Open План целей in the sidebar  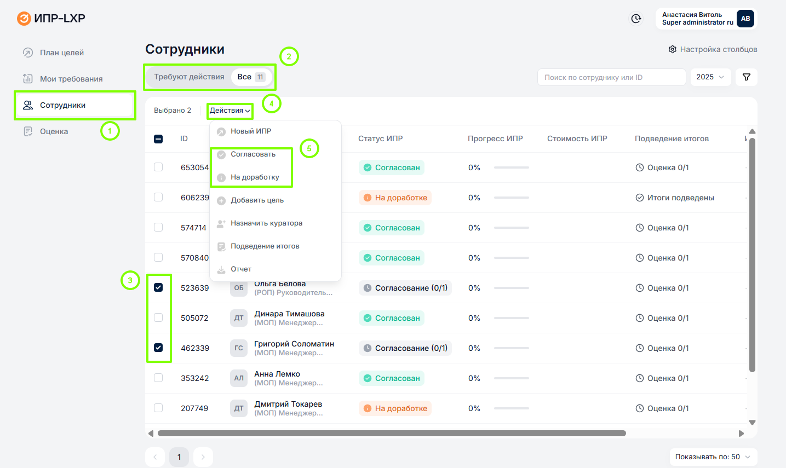pos(61,53)
